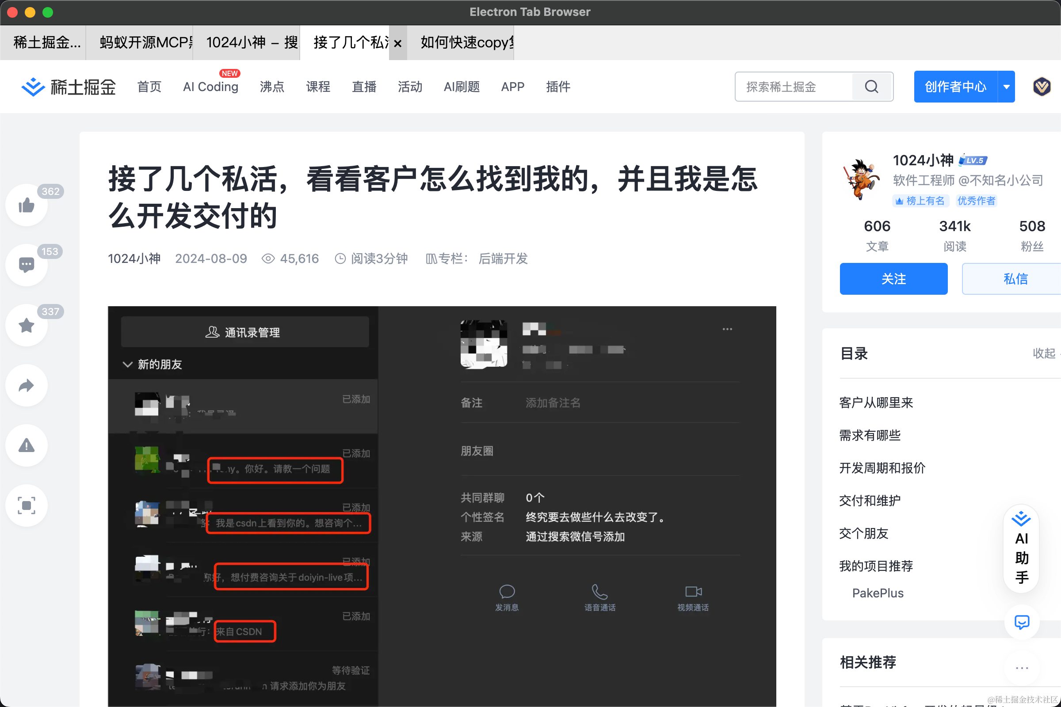Image resolution: width=1061 pixels, height=707 pixels.
Task: Click the star favorite icon
Action: point(26,326)
